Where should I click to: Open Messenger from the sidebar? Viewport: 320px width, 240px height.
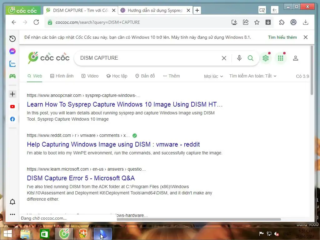(x=12, y=51)
